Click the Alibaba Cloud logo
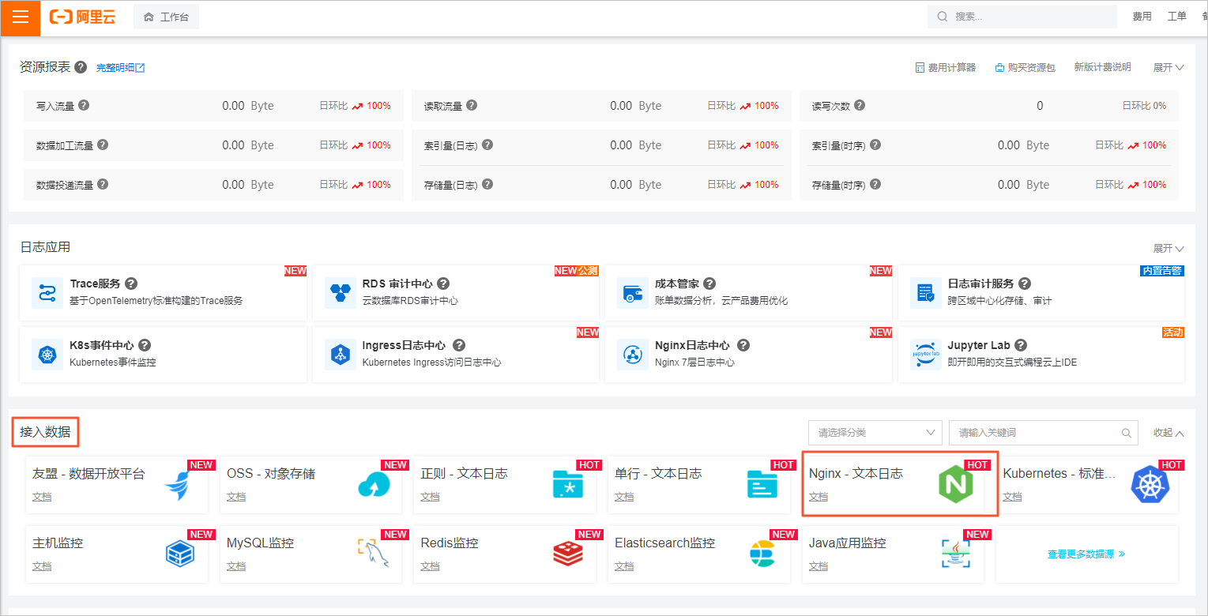1208x616 pixels. pyautogui.click(x=82, y=17)
